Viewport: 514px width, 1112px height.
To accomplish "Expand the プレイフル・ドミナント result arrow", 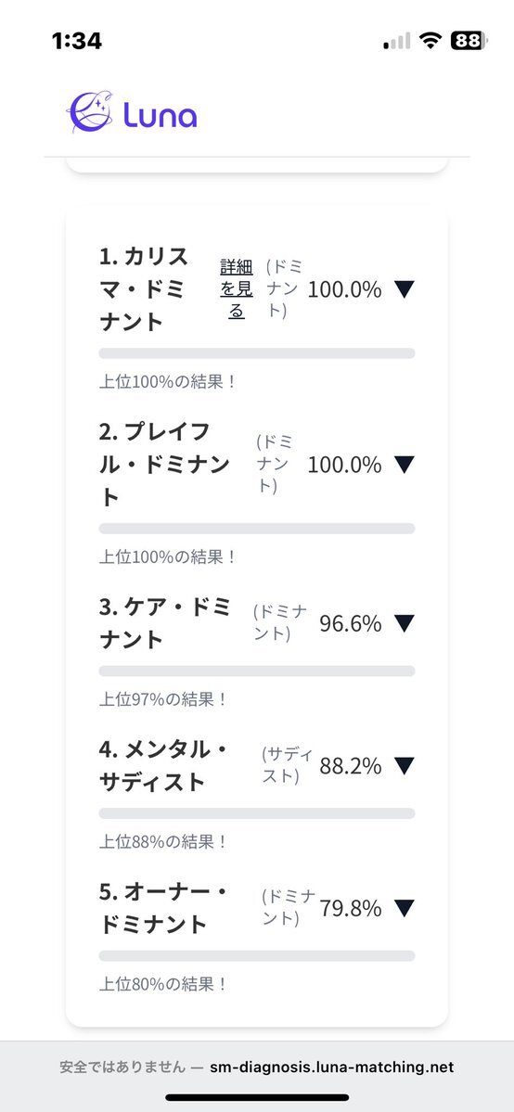I will [404, 465].
